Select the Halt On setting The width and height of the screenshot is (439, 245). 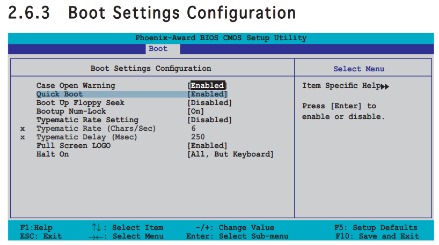coord(53,154)
